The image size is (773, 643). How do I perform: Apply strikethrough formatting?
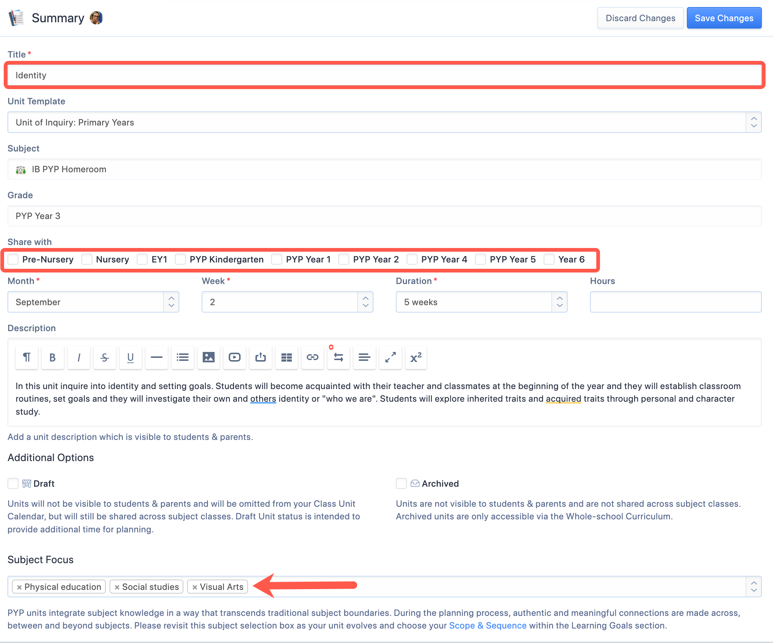pos(105,358)
